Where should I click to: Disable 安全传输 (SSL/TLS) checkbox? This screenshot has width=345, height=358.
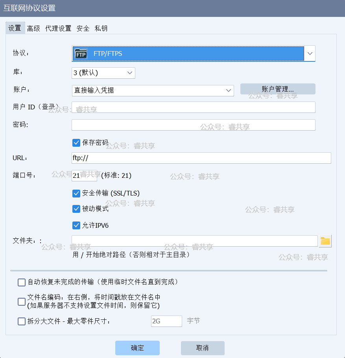point(76,193)
